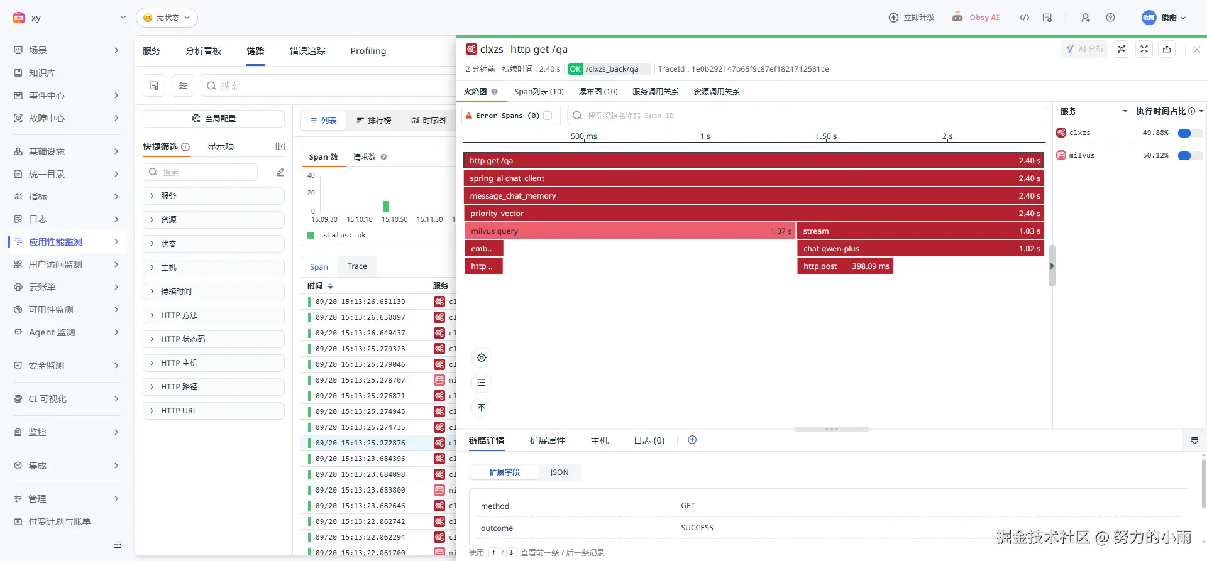Select the Trace tab
This screenshot has width=1207, height=561.
[x=357, y=266]
